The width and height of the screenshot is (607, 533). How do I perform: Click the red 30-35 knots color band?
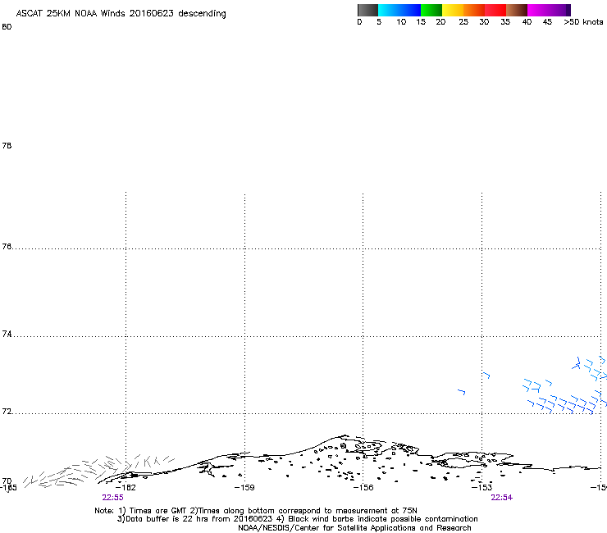(495, 10)
